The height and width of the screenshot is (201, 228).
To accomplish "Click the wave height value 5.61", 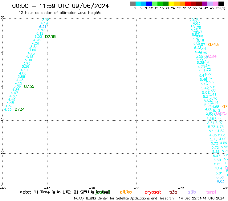I will coord(211,123).
